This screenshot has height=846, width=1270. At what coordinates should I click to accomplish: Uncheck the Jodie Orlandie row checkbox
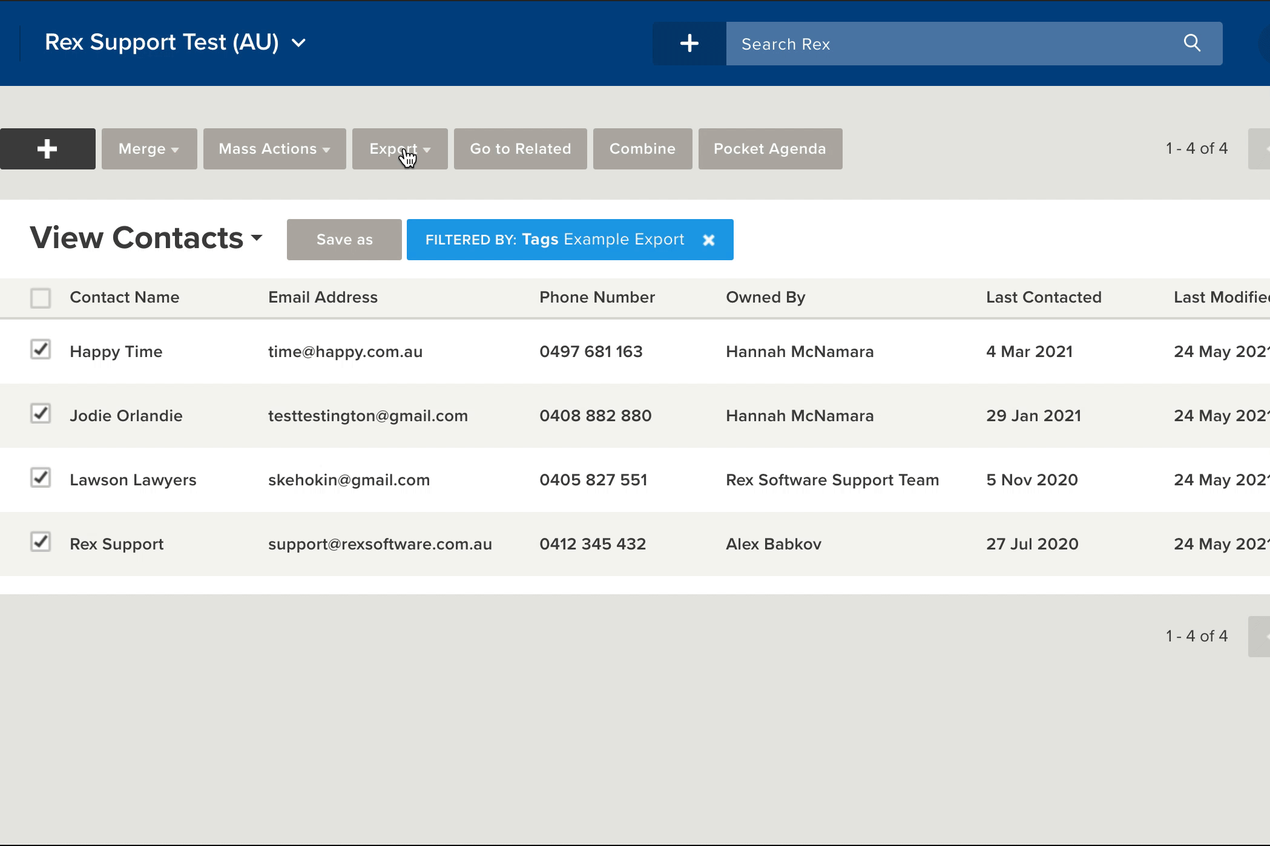pyautogui.click(x=41, y=413)
